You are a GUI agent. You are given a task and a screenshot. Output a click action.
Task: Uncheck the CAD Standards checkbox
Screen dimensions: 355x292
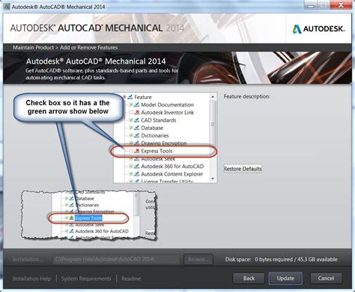[131, 120]
